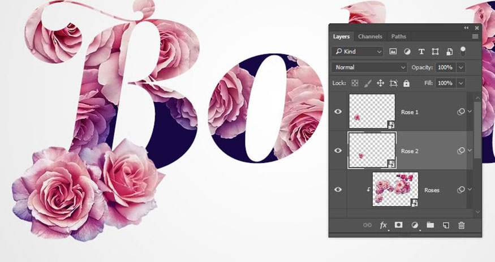Add a layer mask
The height and width of the screenshot is (262, 495).
pyautogui.click(x=399, y=225)
